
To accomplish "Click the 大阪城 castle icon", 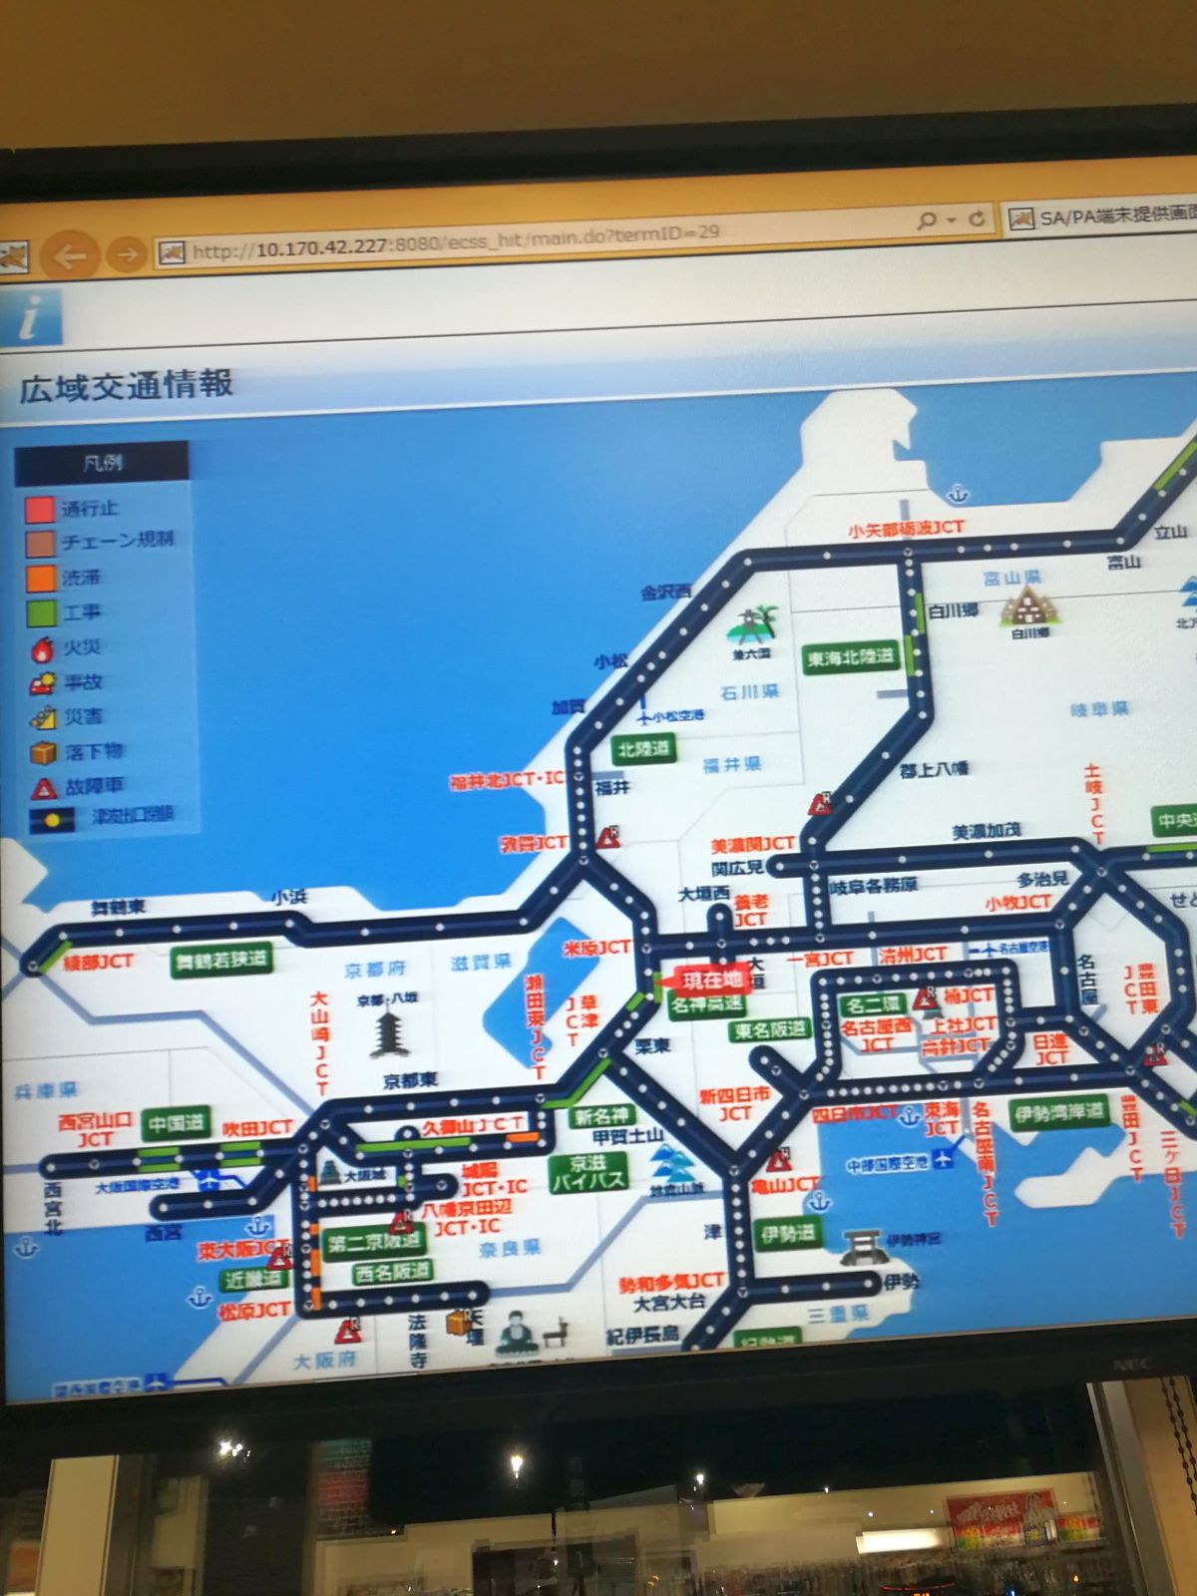I will (x=329, y=1174).
